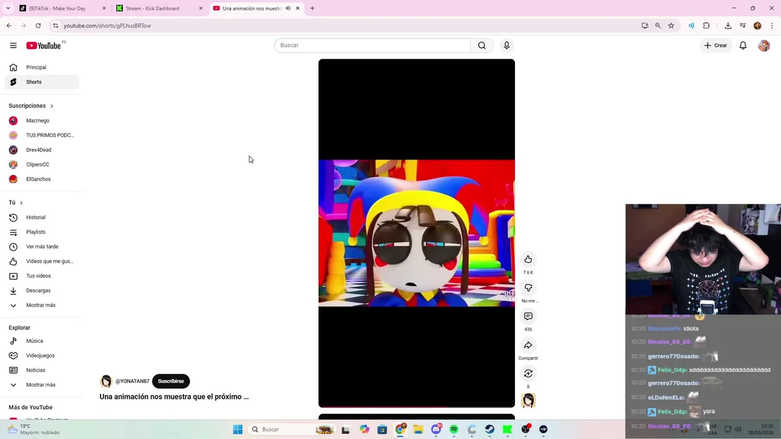Open Ver más tarde in the sidebar

[41, 246]
